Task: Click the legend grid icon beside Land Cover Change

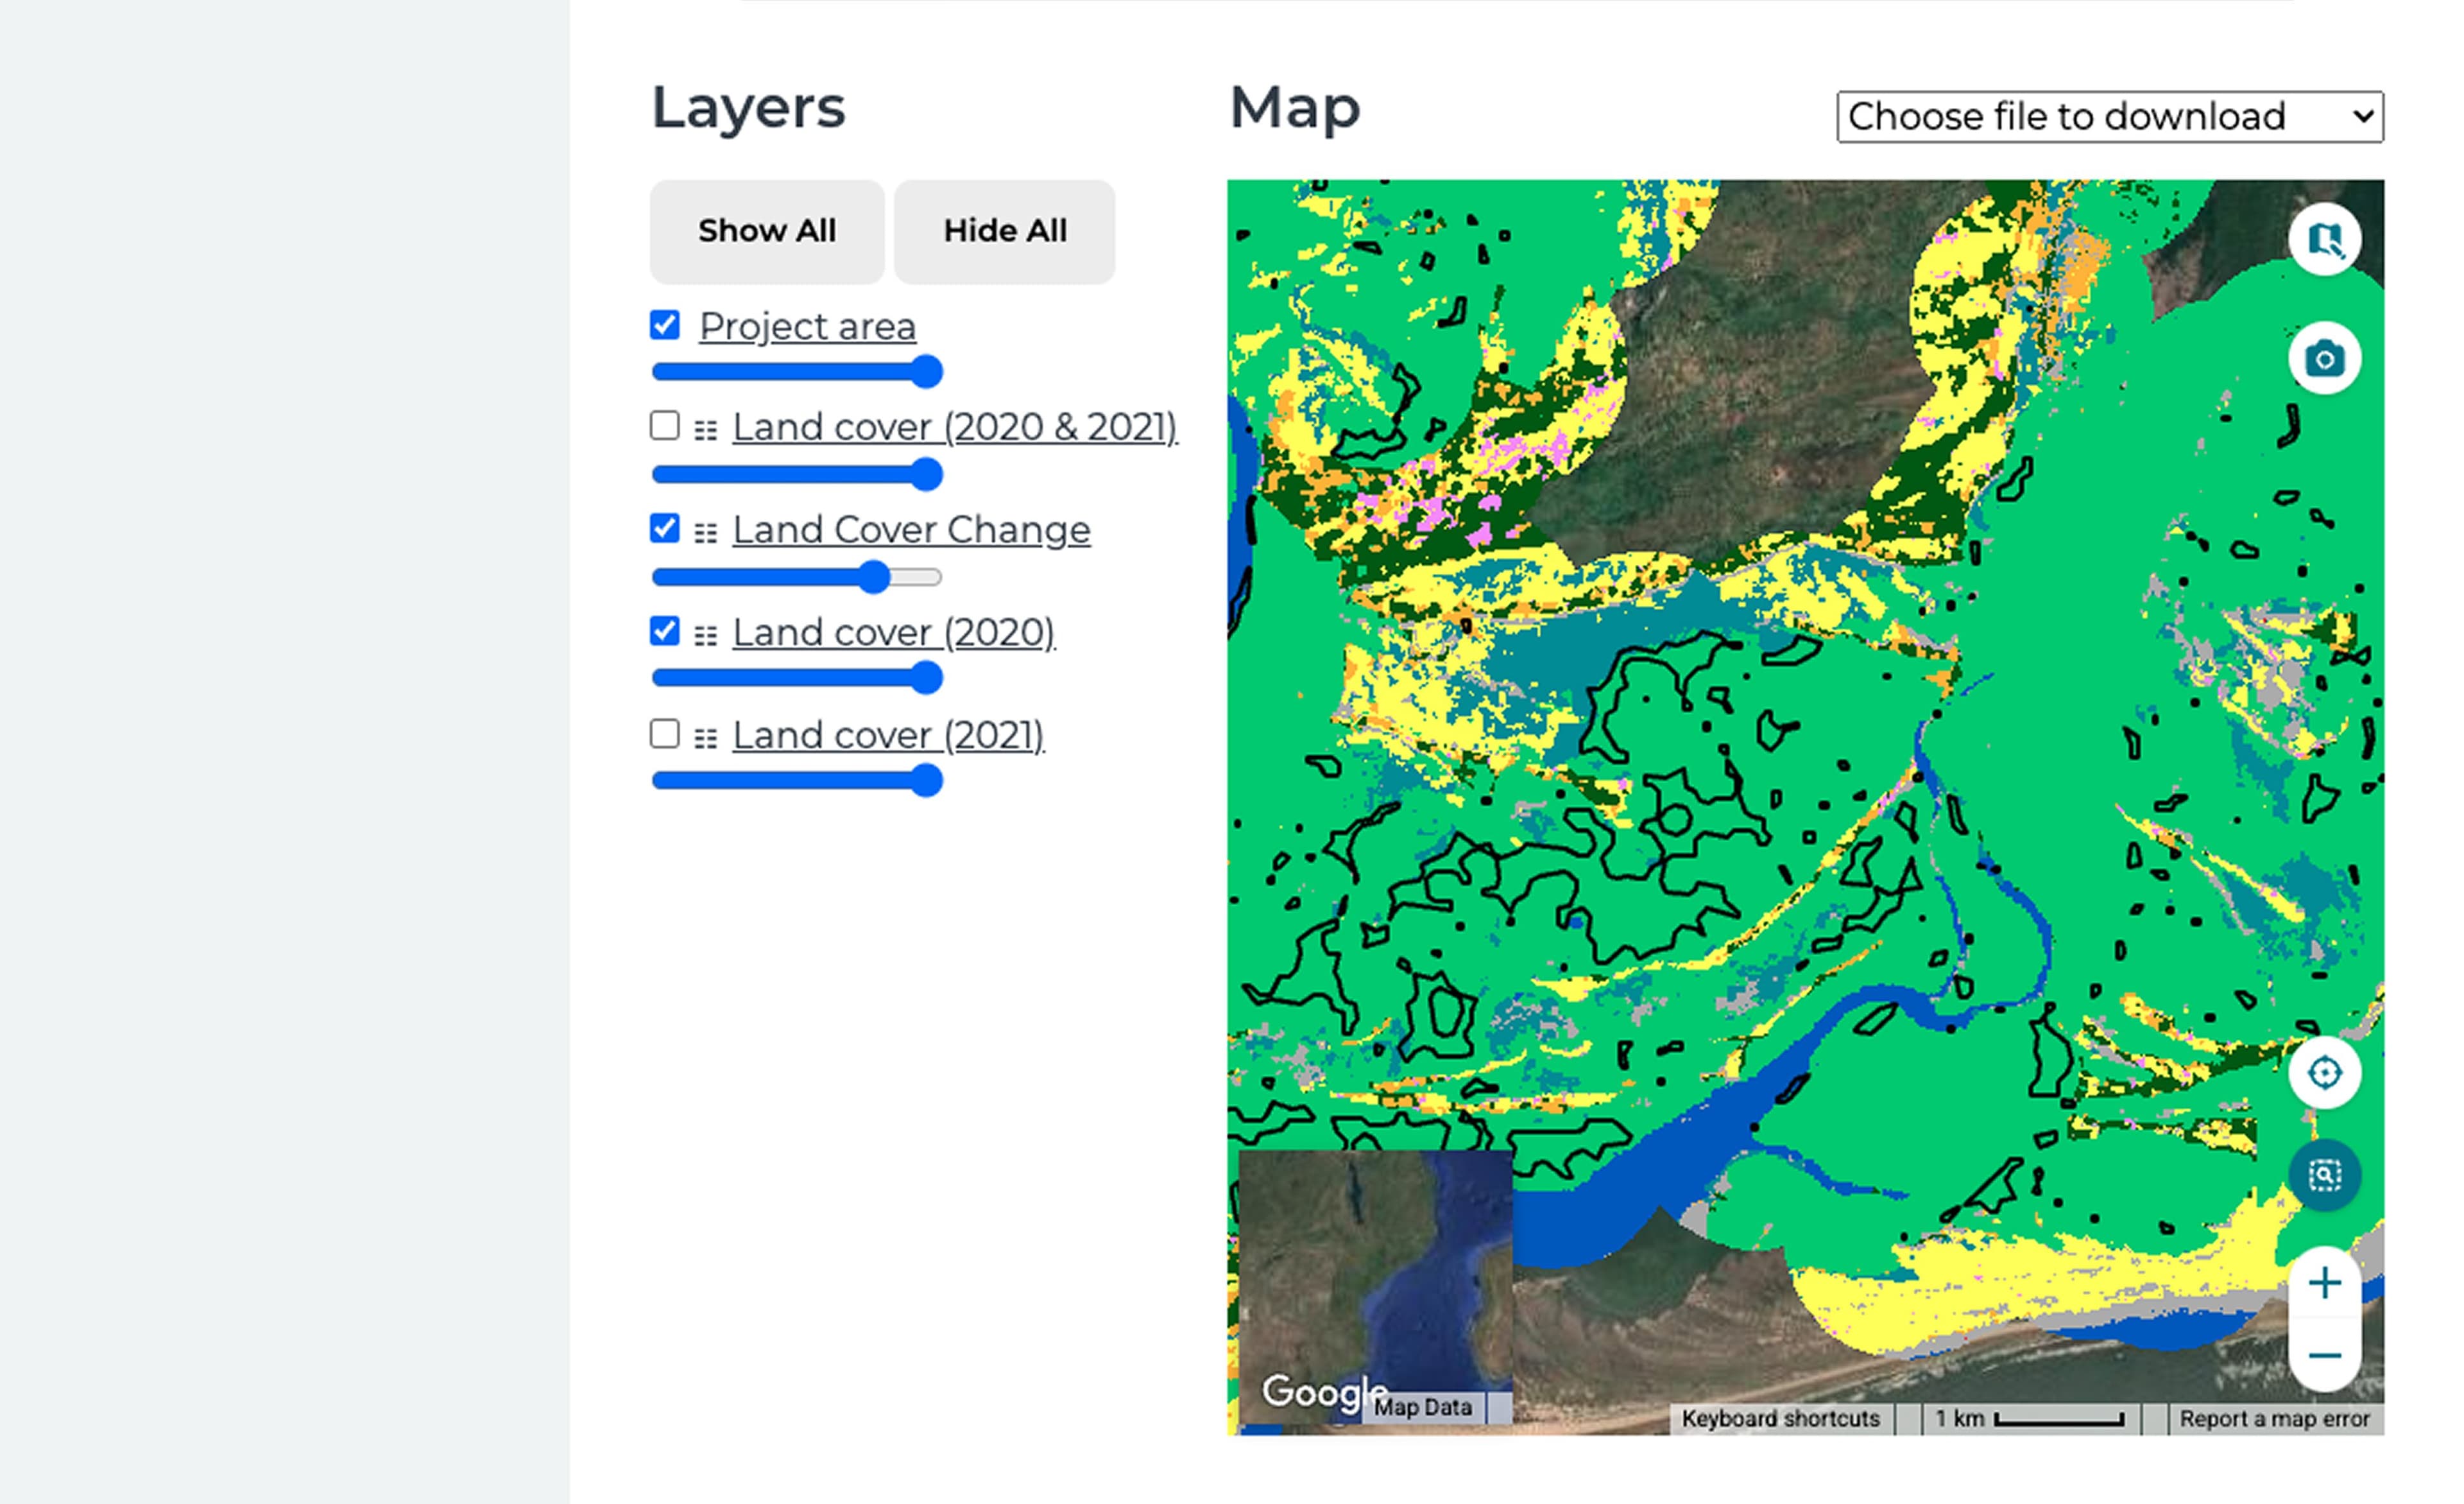Action: tap(706, 533)
